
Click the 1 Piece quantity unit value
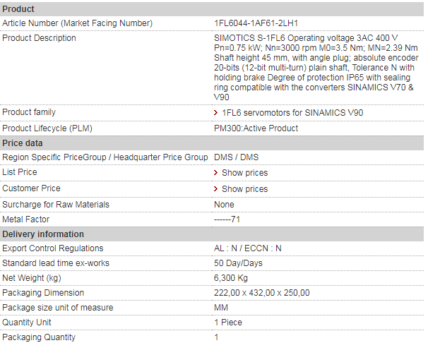[228, 323]
